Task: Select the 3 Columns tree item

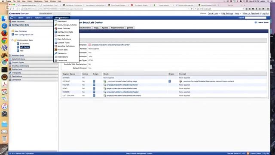Action: [23, 43]
